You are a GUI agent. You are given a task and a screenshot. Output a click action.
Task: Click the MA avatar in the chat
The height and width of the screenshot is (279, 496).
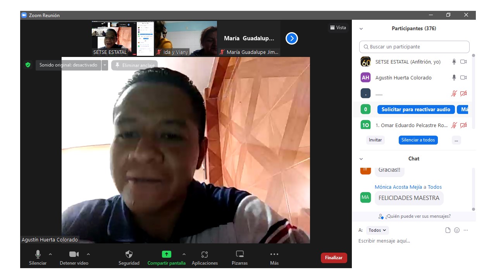pyautogui.click(x=365, y=197)
